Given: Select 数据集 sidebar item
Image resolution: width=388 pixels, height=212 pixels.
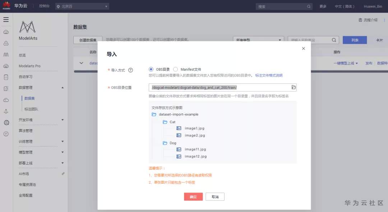Looking at the screenshot, I should pyautogui.click(x=29, y=98).
